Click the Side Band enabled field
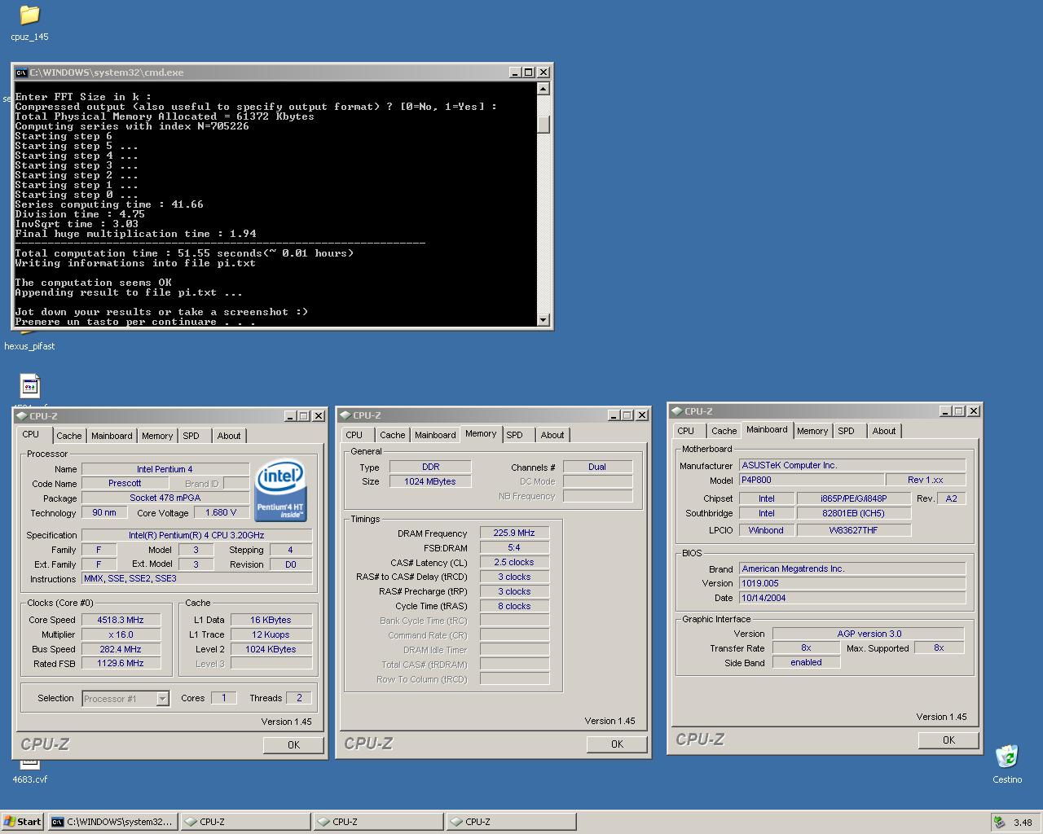This screenshot has width=1043, height=834. pyautogui.click(x=806, y=662)
